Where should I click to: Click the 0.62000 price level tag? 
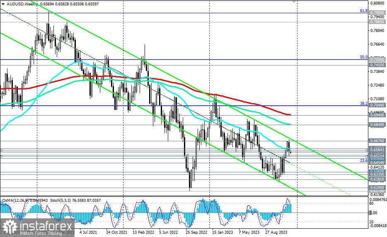tap(377, 187)
